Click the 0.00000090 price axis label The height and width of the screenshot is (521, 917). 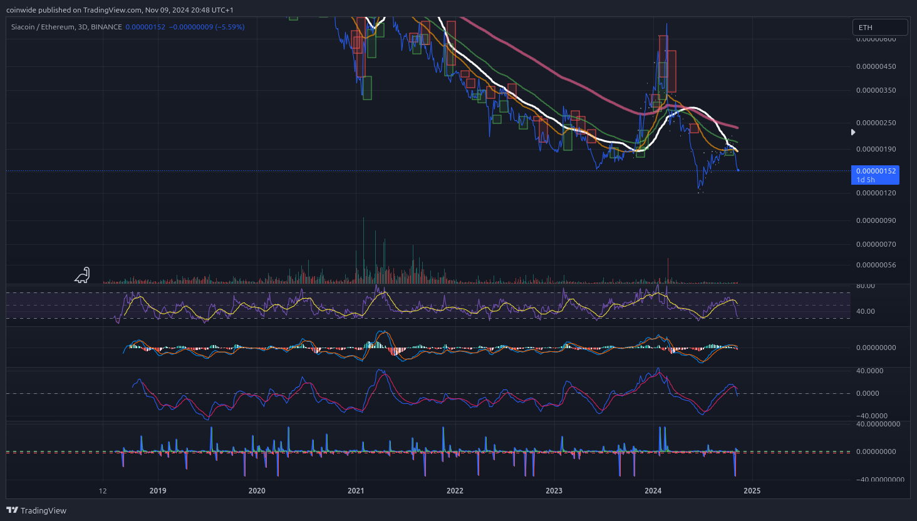[x=876, y=220]
